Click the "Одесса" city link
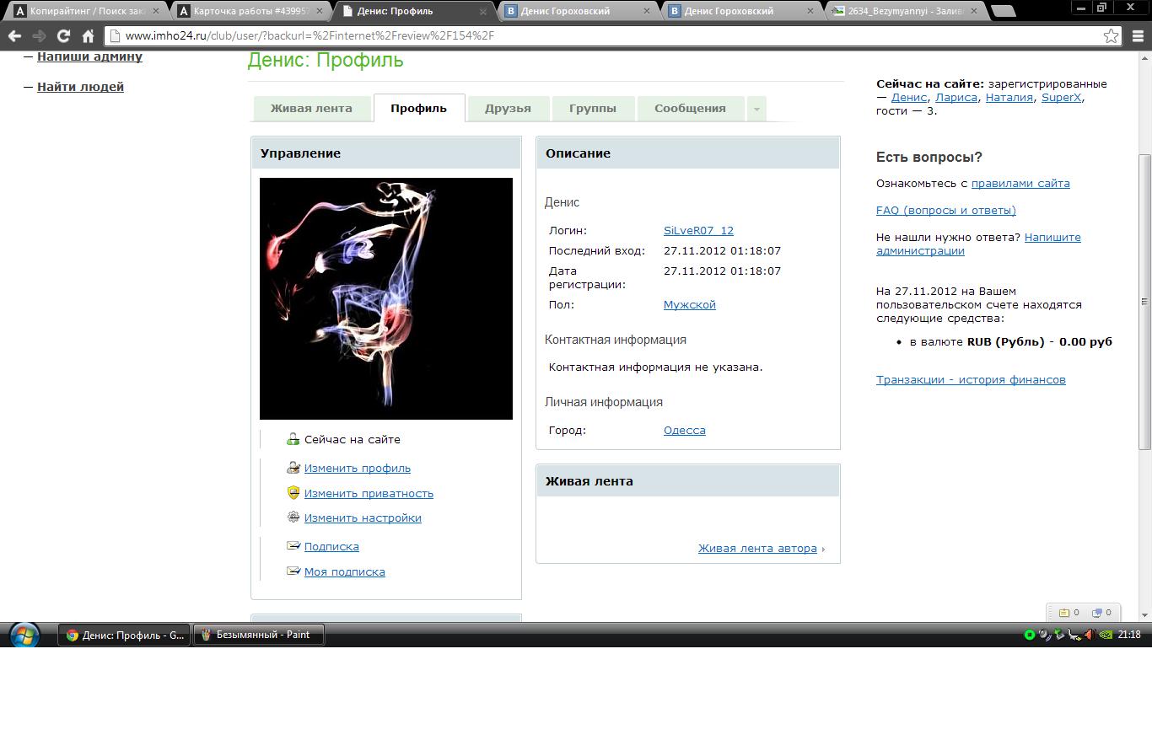Screen dimensions: 1152x740 pyautogui.click(x=684, y=430)
